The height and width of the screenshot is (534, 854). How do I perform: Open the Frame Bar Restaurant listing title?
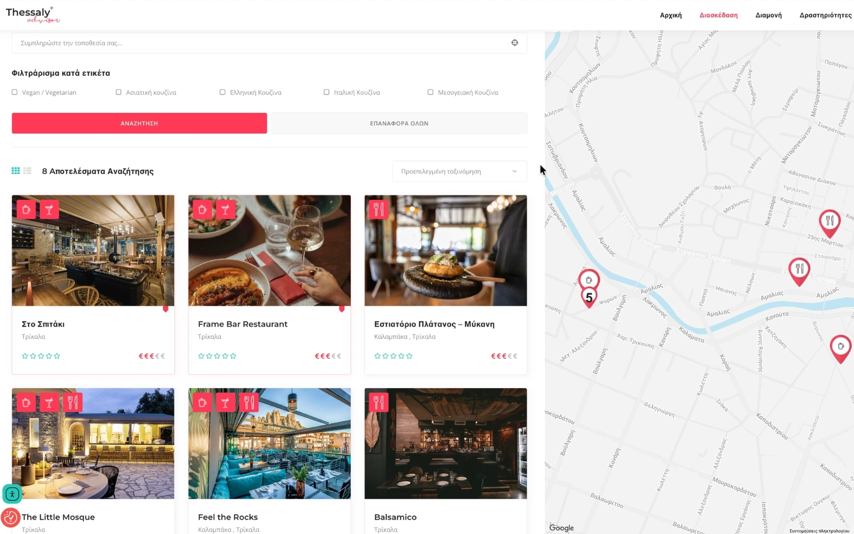pyautogui.click(x=243, y=324)
